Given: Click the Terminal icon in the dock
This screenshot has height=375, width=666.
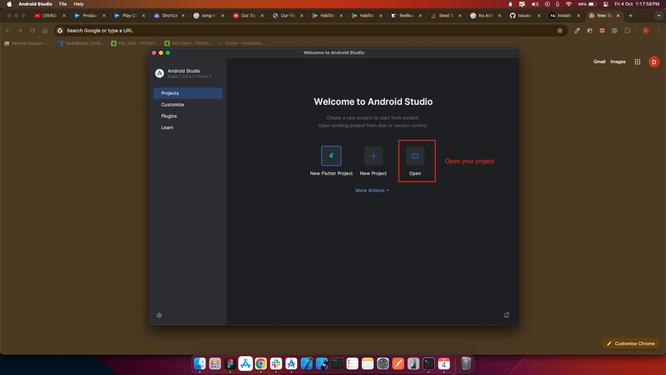Looking at the screenshot, I should [428, 364].
